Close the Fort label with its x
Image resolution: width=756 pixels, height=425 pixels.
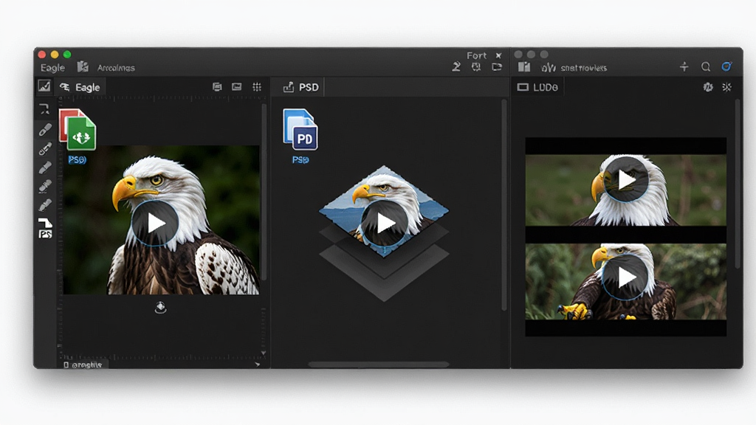tap(498, 55)
